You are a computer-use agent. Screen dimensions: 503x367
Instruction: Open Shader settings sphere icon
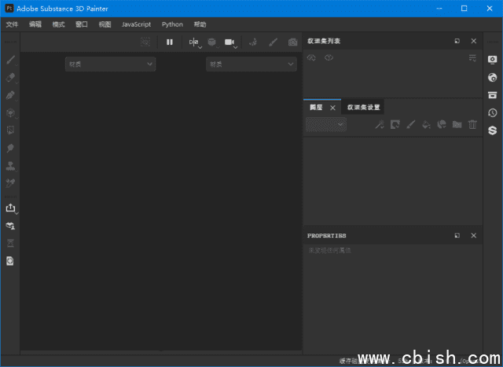pos(493,77)
